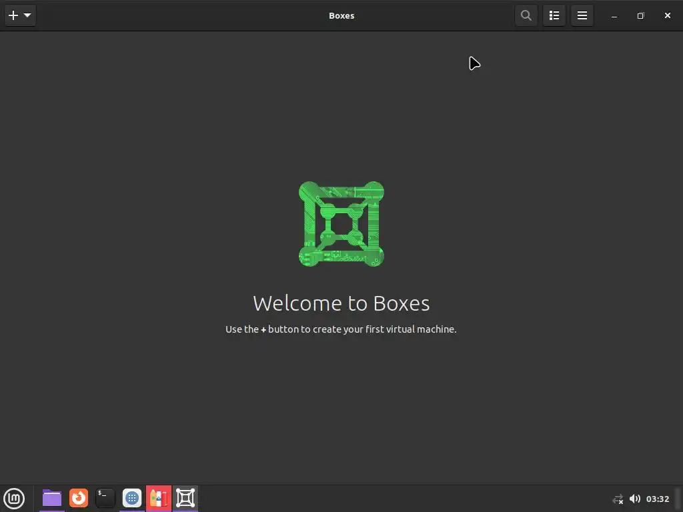Click the green Boxes logo

(341, 224)
